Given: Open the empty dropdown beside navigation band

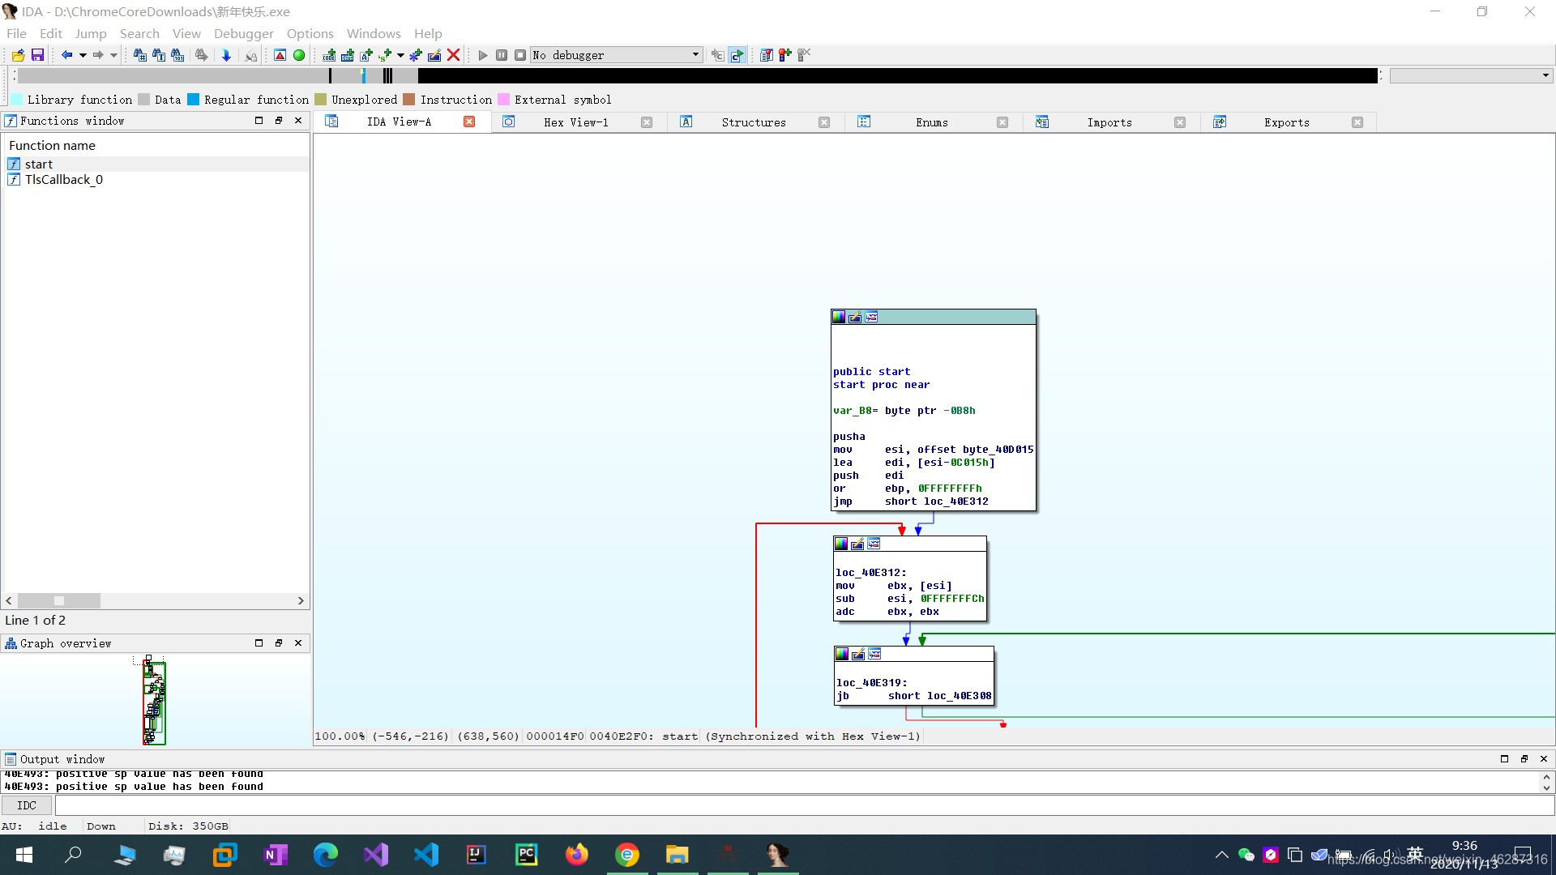Looking at the screenshot, I should coord(1545,75).
